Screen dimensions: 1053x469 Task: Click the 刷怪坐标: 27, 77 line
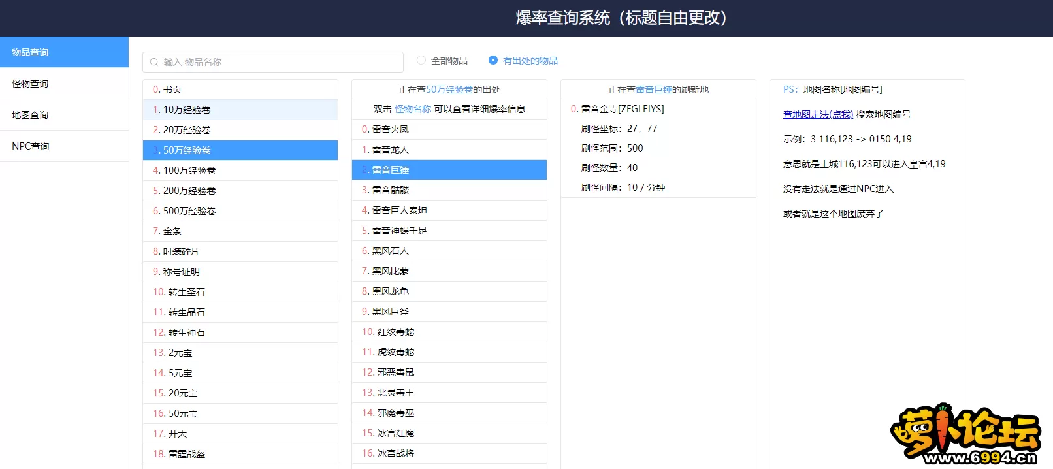pos(619,129)
